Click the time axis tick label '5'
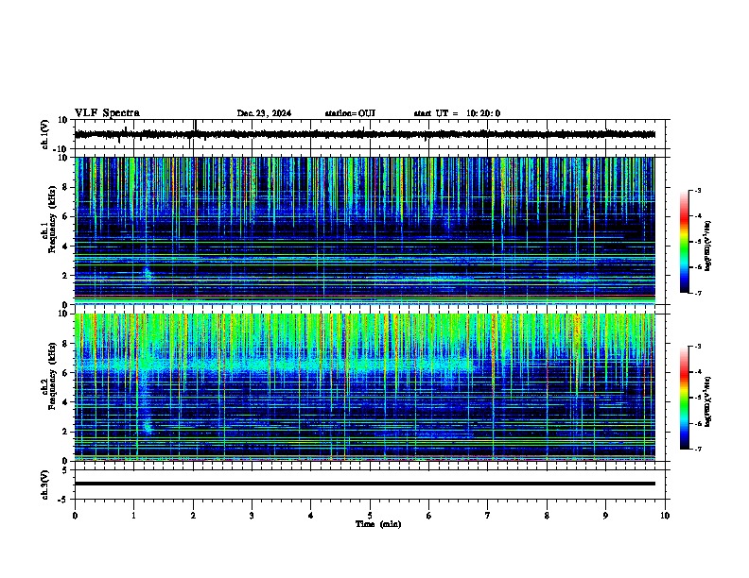This screenshot has height=578, width=749. [370, 516]
